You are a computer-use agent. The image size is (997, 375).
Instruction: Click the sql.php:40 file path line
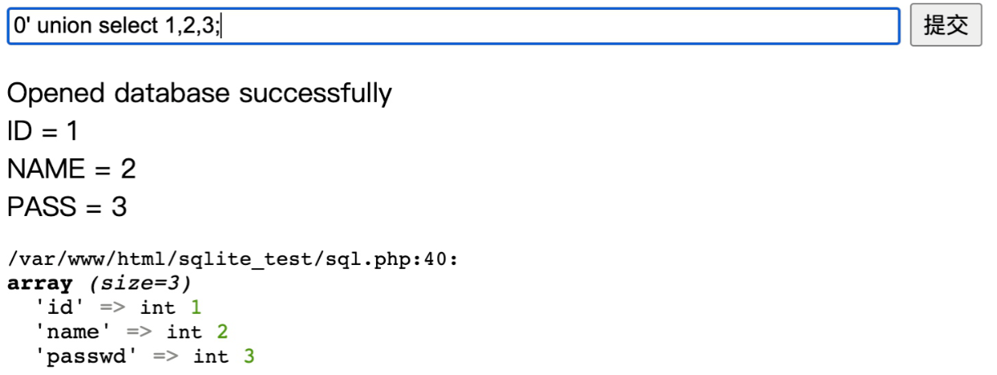233,260
